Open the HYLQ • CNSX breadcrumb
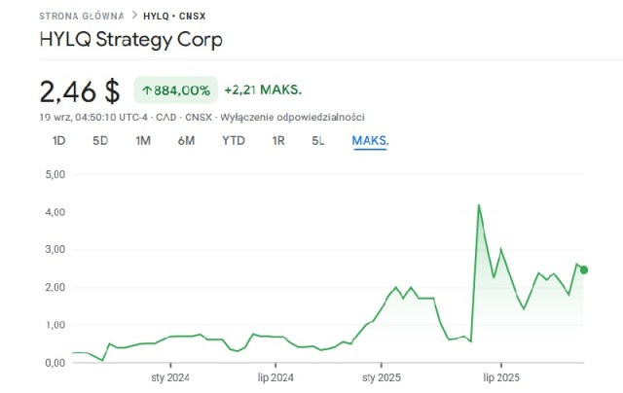Screen dimensions: 623x393 click(x=180, y=17)
